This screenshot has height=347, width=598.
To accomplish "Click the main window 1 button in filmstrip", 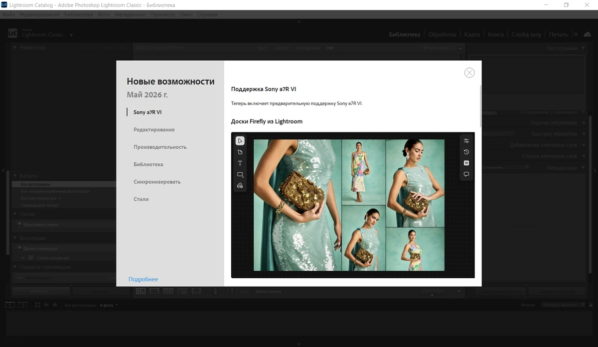I will [x=9, y=305].
